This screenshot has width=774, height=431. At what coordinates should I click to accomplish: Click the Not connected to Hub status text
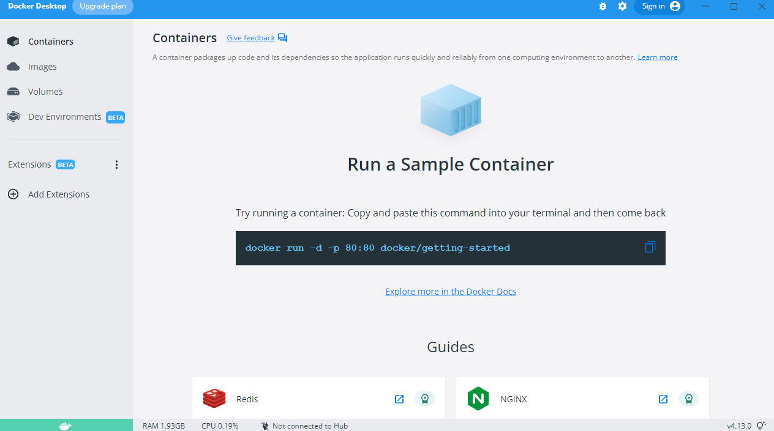click(310, 425)
